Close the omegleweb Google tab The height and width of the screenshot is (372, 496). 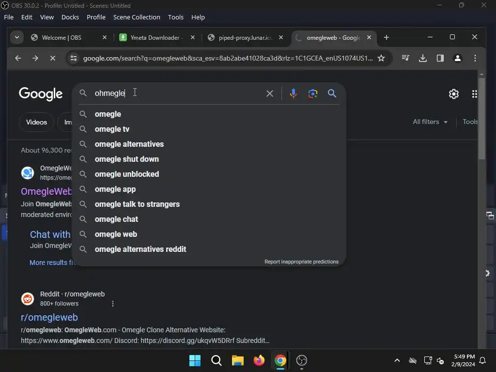[x=369, y=37]
